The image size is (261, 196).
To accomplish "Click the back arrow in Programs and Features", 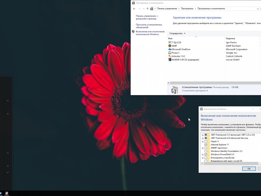I will 134,9.
